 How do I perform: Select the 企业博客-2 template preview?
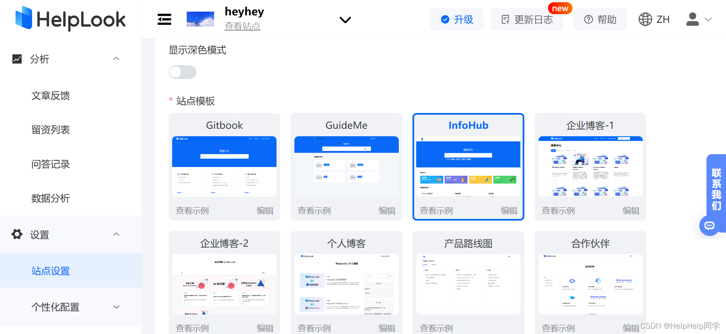coord(225,284)
